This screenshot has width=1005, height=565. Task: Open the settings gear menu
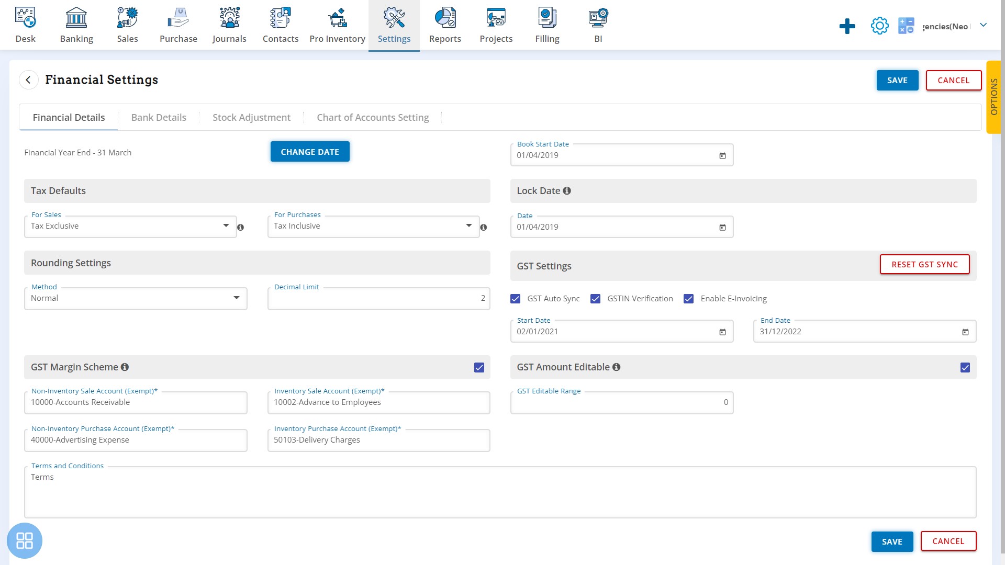(879, 26)
